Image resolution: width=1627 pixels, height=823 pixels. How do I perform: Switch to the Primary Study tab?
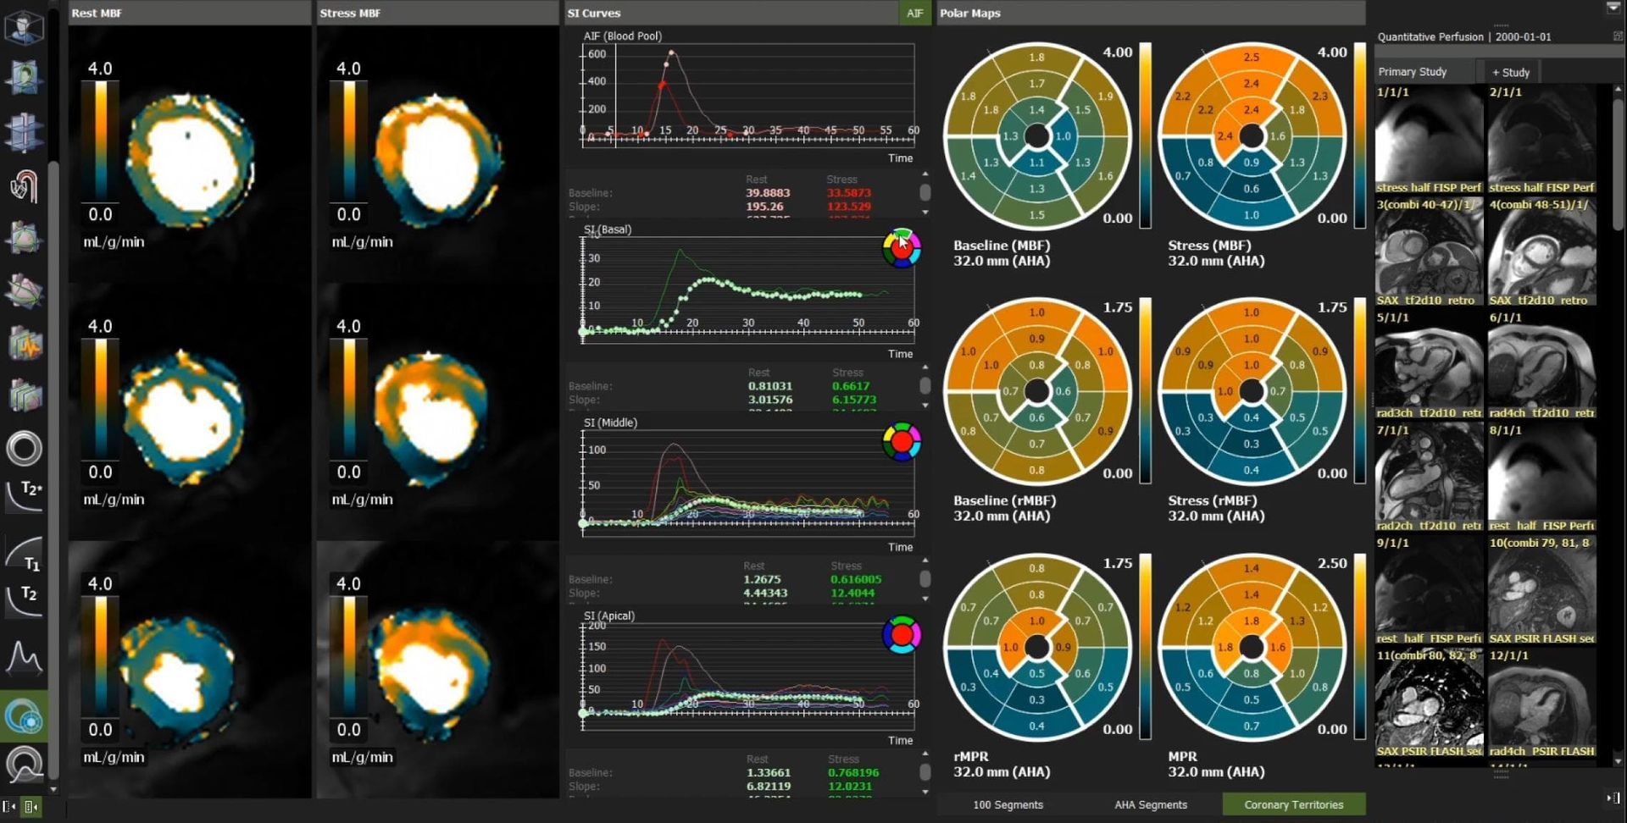coord(1412,71)
